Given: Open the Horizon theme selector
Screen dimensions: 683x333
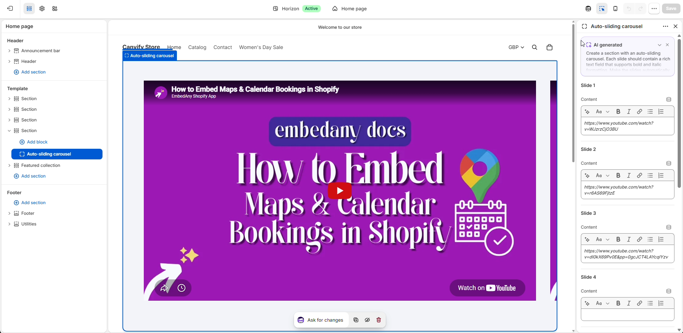Looking at the screenshot, I should click(x=297, y=9).
